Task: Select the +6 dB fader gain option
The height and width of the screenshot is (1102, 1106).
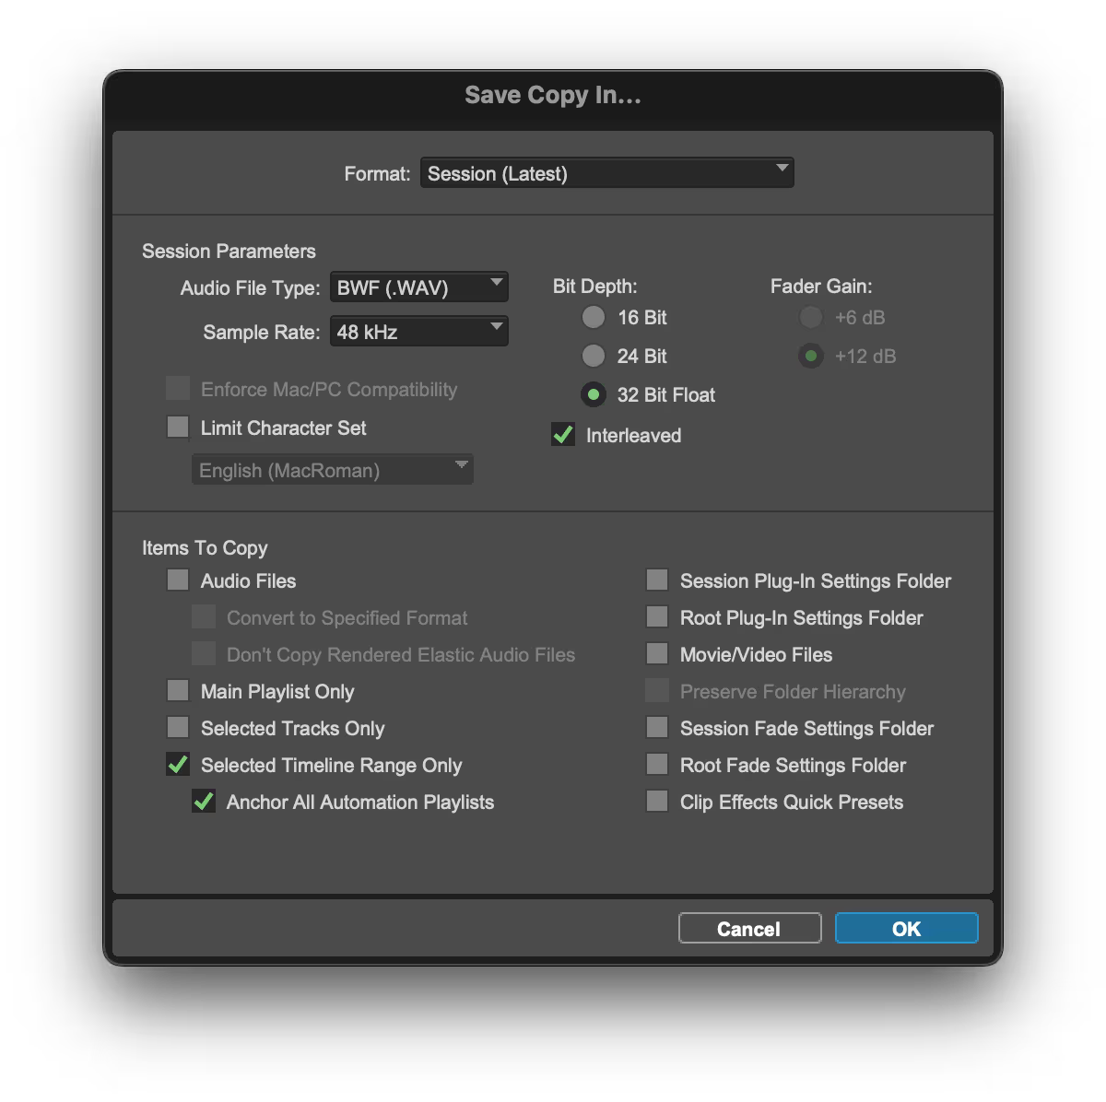Action: coord(810,317)
